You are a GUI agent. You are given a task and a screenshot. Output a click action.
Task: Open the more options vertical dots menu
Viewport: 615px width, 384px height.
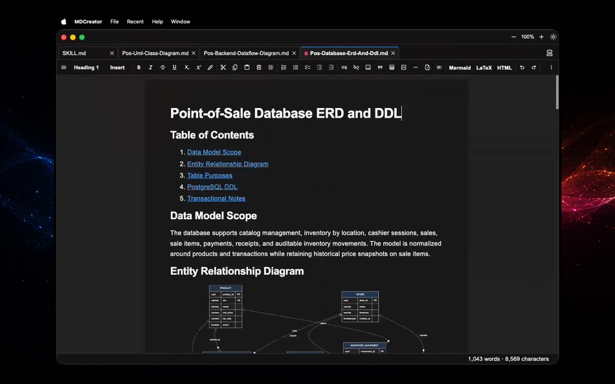(x=551, y=67)
